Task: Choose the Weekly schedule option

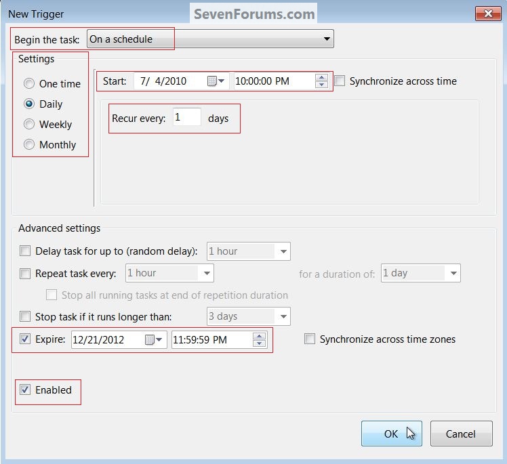Action: click(29, 125)
